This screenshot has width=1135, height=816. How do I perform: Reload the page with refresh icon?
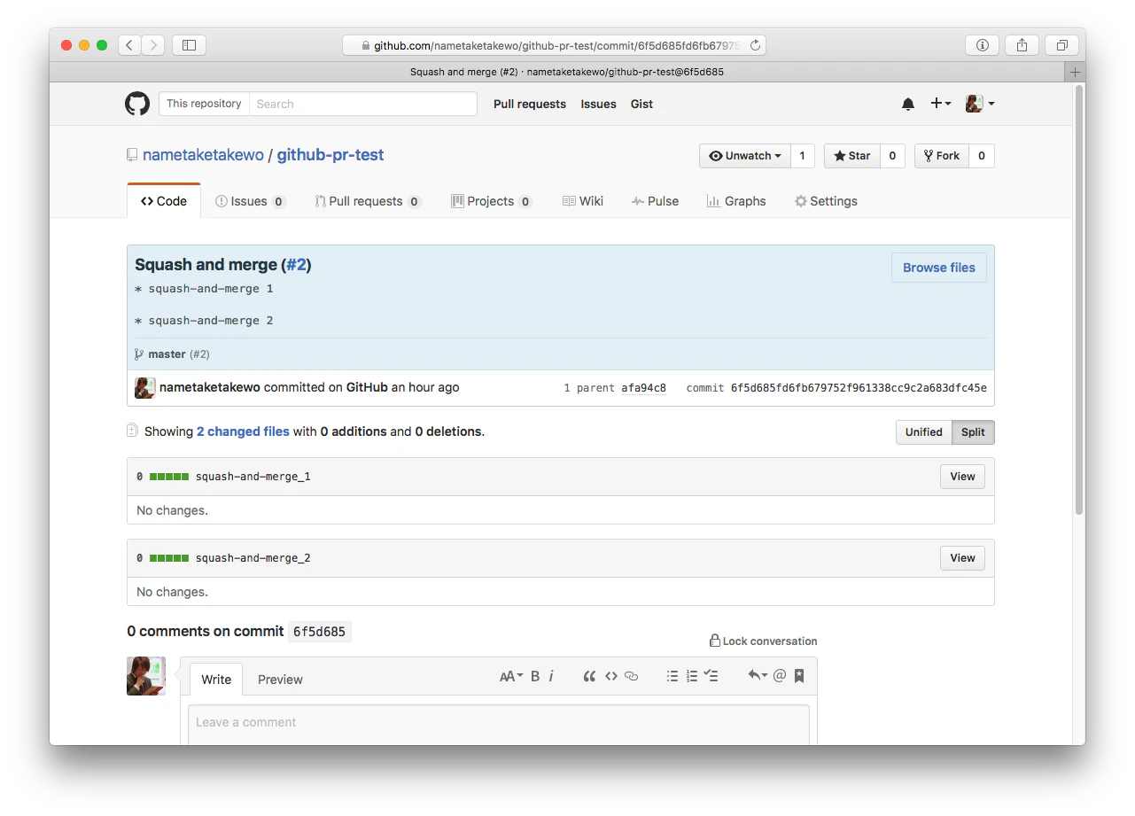(755, 45)
